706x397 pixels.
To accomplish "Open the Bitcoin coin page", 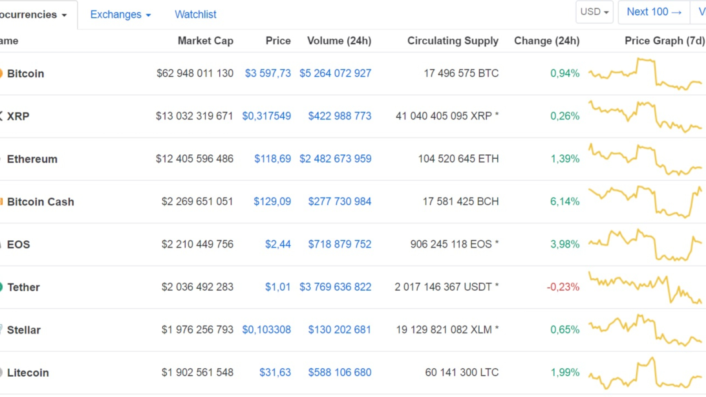I will point(26,74).
